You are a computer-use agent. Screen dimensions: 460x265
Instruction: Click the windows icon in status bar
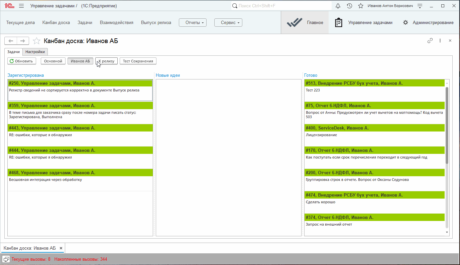tap(6, 259)
